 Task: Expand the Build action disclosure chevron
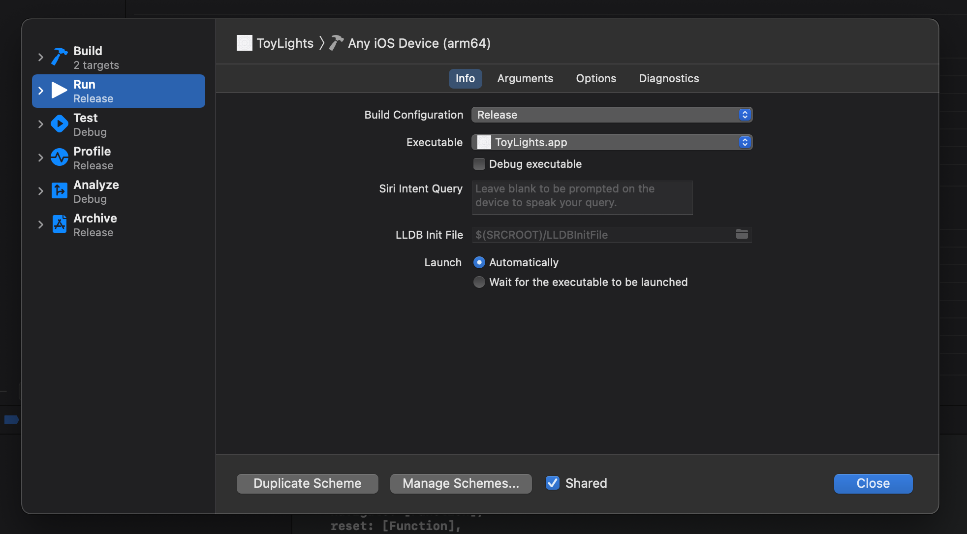[41, 57]
